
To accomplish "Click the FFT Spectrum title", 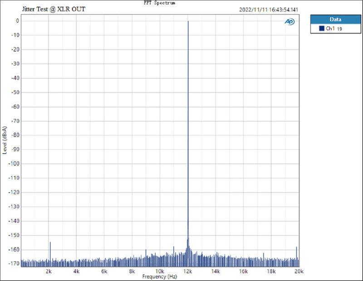I will (x=159, y=3).
